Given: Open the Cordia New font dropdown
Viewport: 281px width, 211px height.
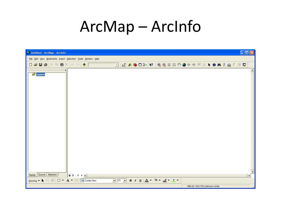Looking at the screenshot, I should point(114,181).
